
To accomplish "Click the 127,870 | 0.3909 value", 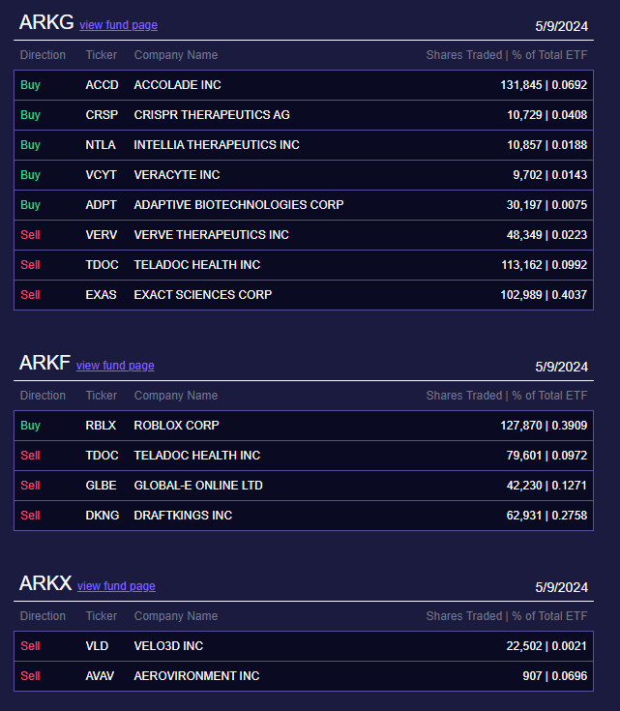I will point(544,426).
